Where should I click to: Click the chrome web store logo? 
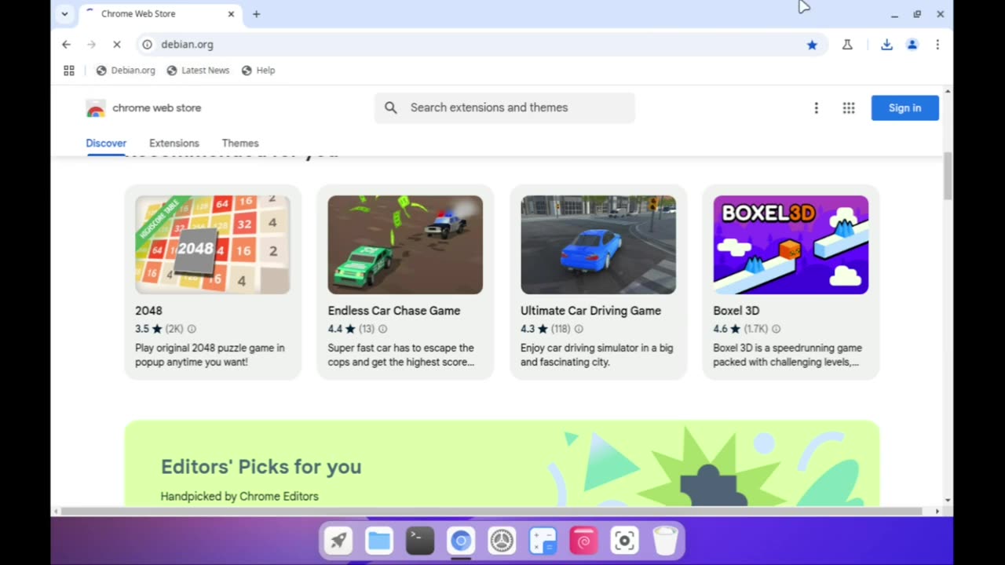tap(144, 108)
